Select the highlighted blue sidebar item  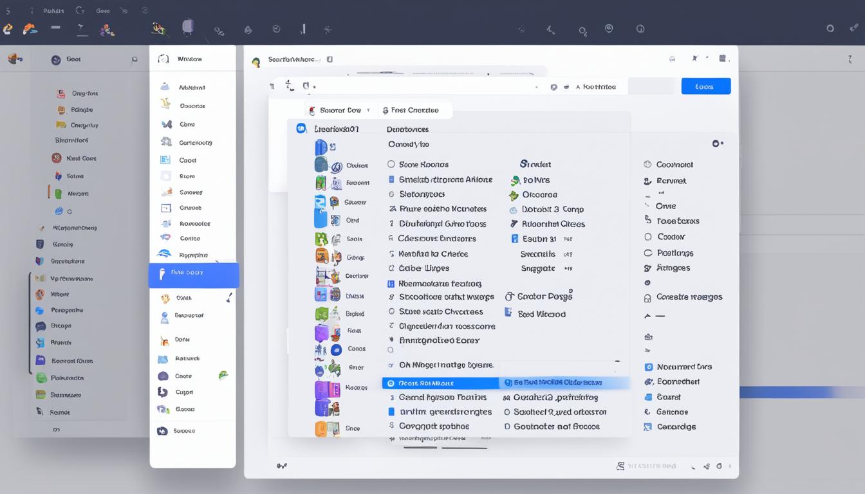(194, 275)
